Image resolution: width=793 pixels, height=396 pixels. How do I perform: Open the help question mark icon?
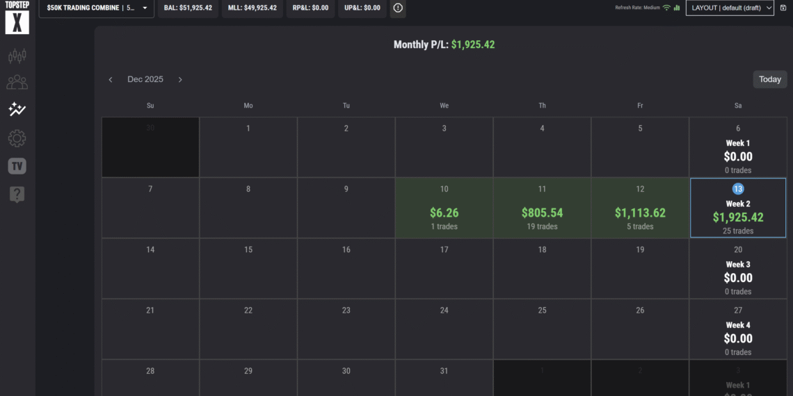coord(17,195)
